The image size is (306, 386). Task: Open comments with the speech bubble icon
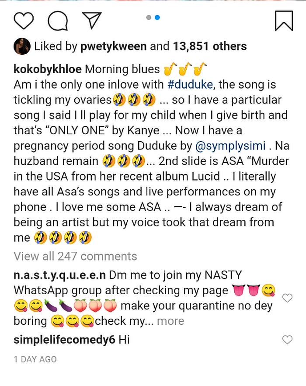point(58,21)
